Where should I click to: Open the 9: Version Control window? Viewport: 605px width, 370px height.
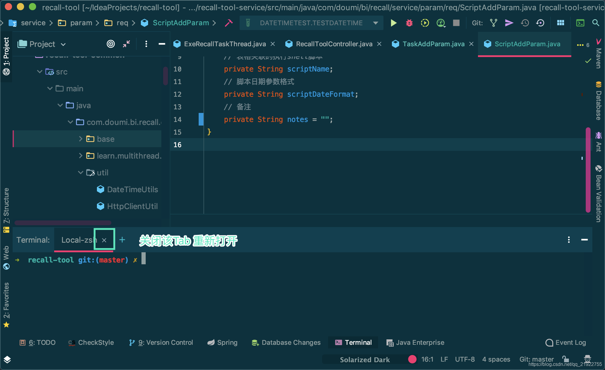161,343
